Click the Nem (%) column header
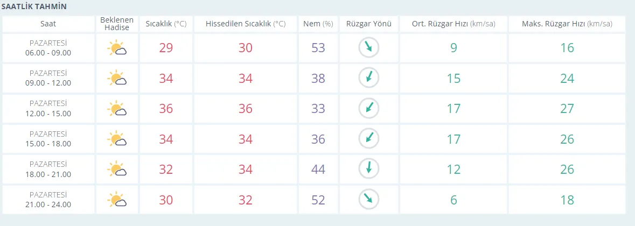The height and width of the screenshot is (226, 635). tap(318, 24)
